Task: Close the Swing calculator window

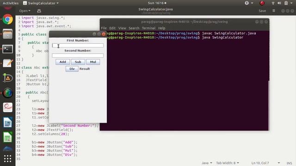Action: pos(104,34)
